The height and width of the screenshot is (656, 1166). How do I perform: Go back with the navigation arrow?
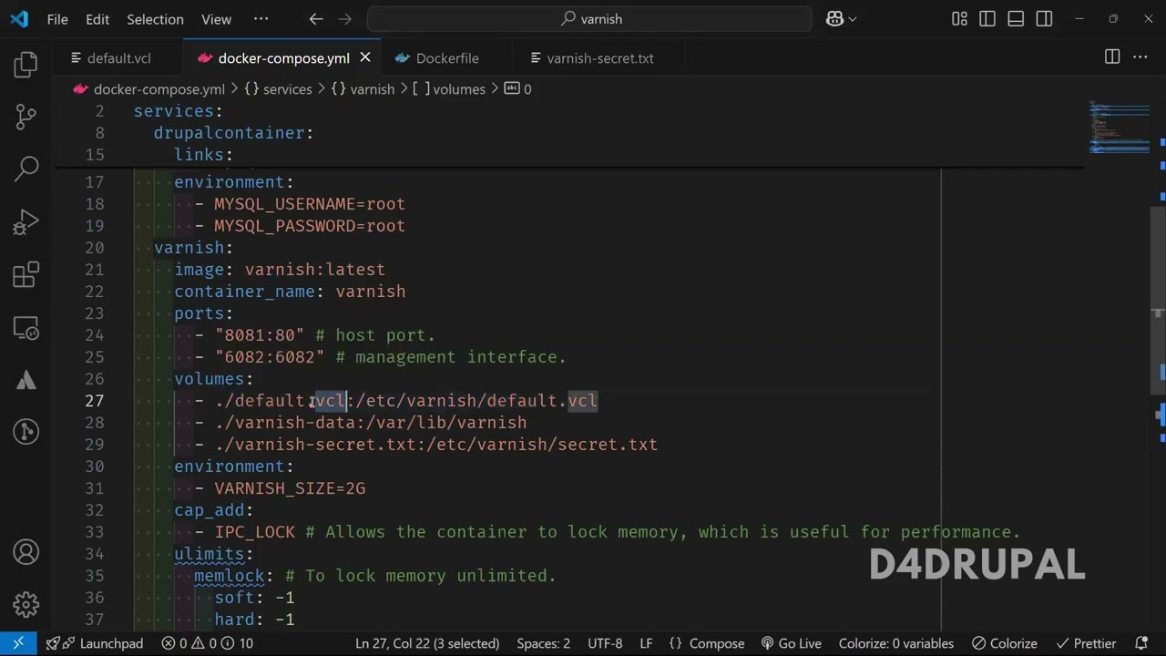click(315, 18)
